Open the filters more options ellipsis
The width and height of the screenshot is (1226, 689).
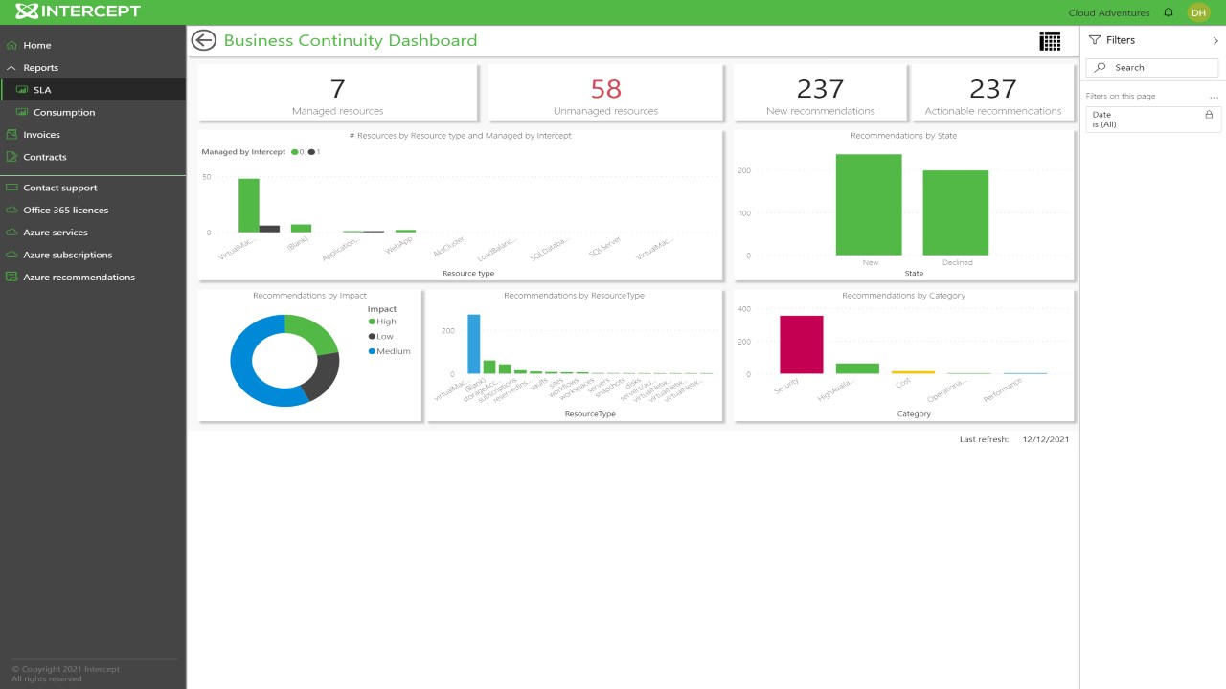tap(1214, 97)
